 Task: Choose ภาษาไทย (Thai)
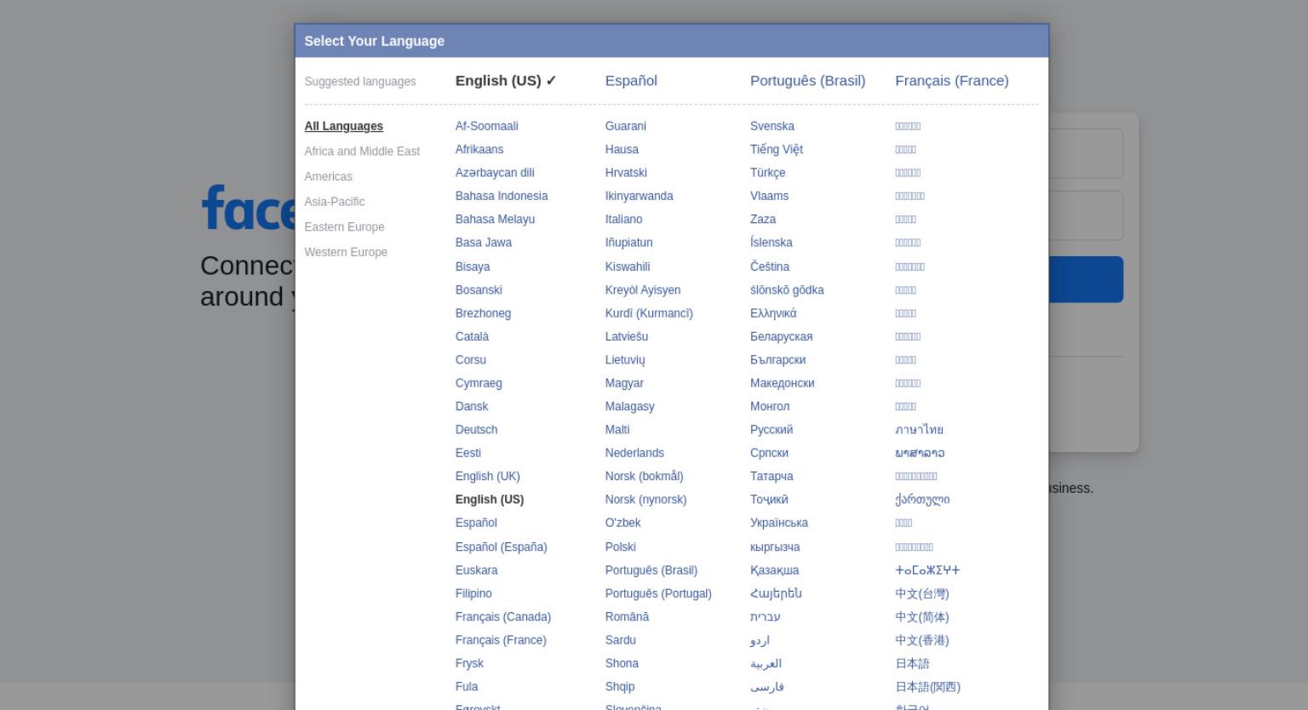click(920, 430)
